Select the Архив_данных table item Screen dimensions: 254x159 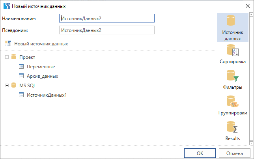(x=43, y=76)
